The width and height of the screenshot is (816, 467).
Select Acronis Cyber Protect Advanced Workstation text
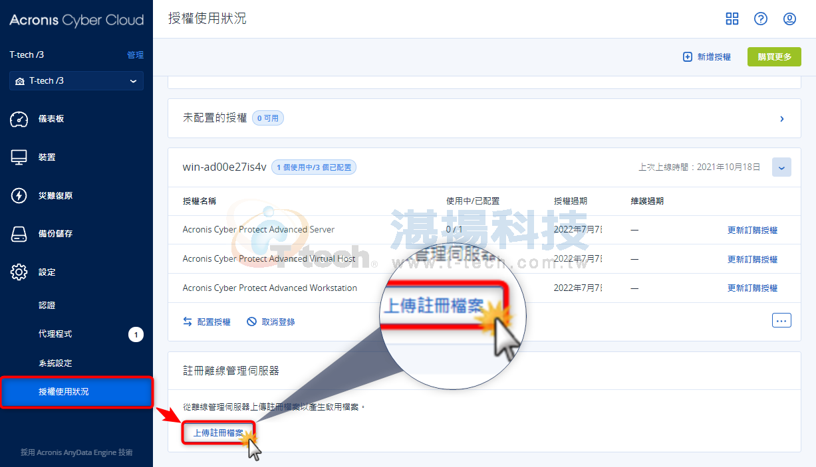coord(270,288)
